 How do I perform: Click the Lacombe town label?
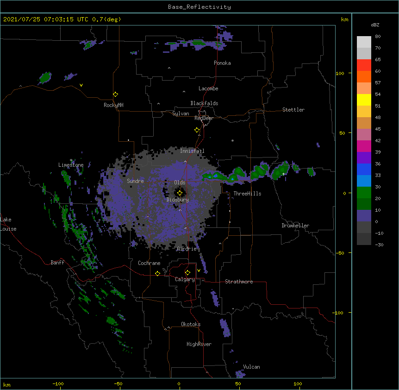click(208, 88)
